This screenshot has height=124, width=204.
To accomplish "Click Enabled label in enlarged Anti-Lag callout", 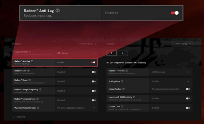I will tap(112, 13).
